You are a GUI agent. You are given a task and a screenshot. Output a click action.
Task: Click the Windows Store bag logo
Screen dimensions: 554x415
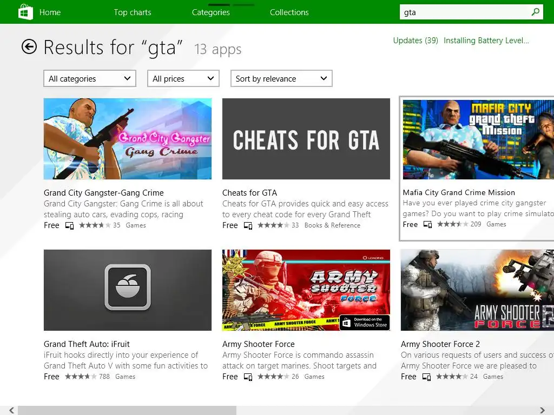click(25, 12)
